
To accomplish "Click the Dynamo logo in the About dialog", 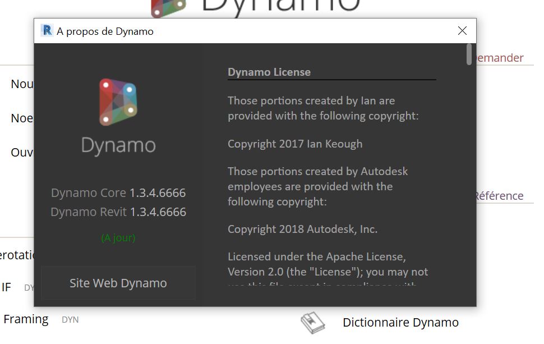I will tap(118, 102).
